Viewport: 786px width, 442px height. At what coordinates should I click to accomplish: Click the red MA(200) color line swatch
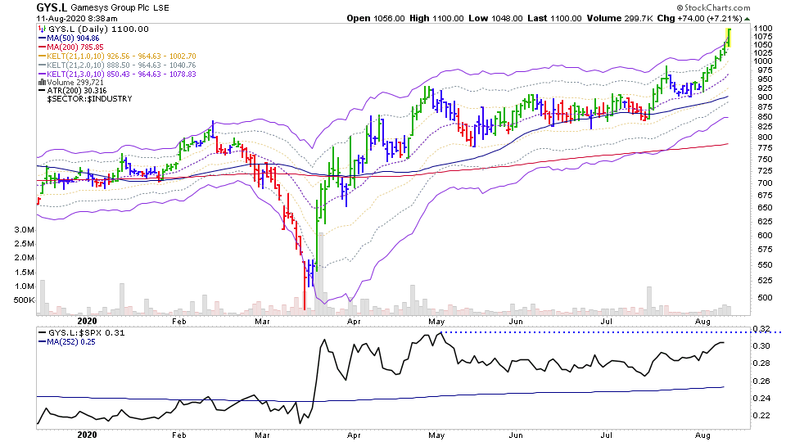point(42,47)
